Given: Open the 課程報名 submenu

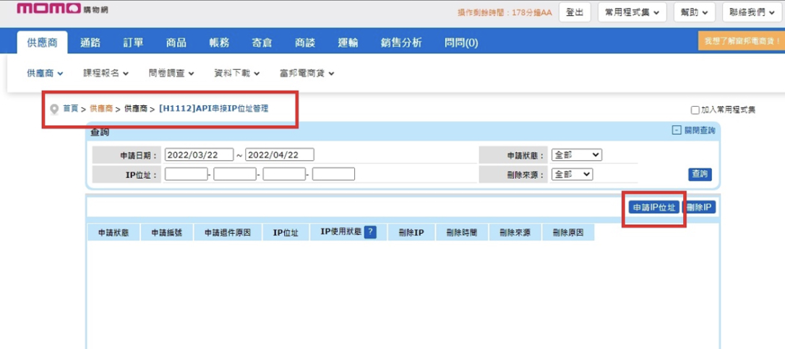Looking at the screenshot, I should tap(106, 73).
